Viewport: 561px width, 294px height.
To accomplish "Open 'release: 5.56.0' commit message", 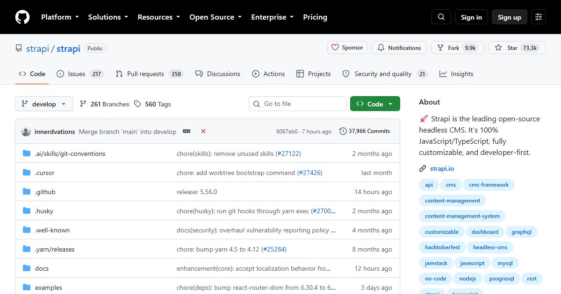I will click(x=197, y=192).
